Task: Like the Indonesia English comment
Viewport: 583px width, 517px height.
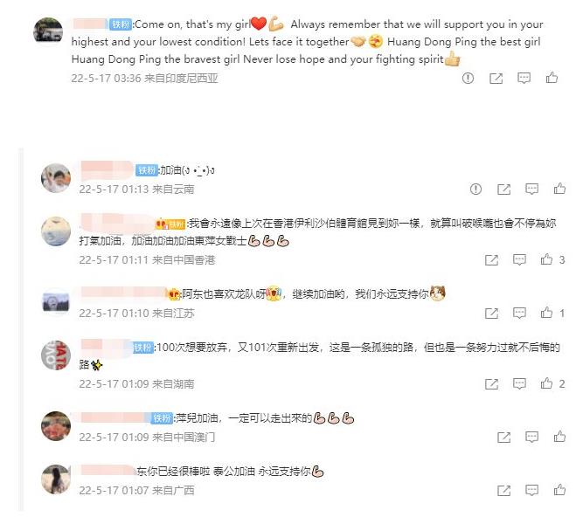Action: 552,78
